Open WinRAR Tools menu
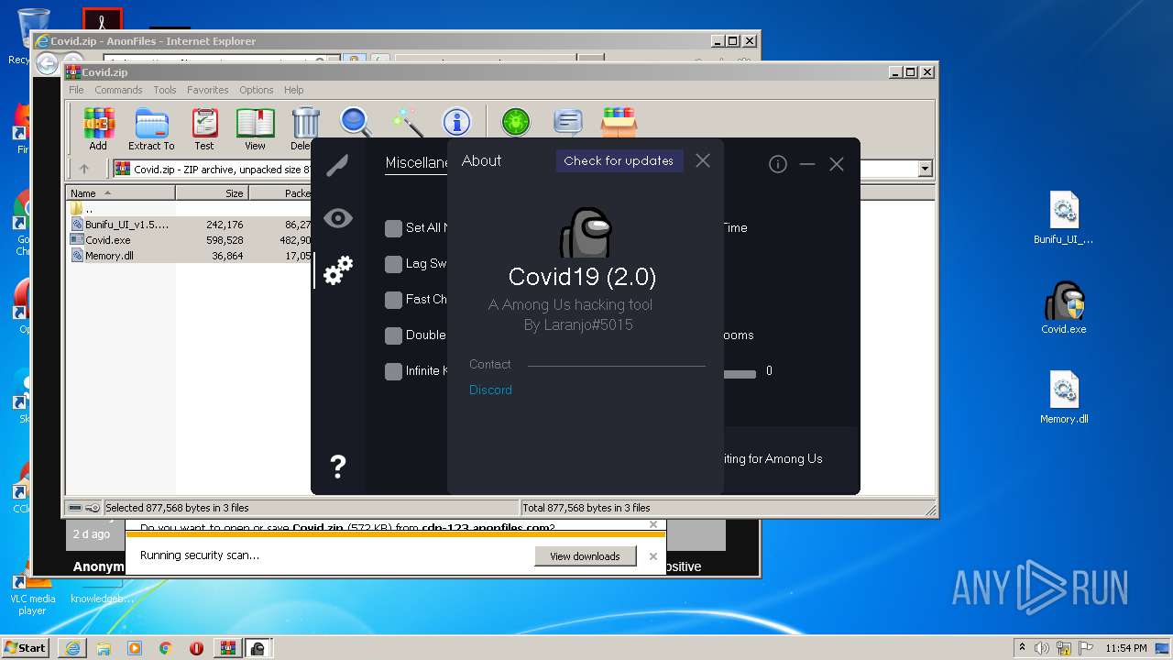Image resolution: width=1173 pixels, height=660 pixels. pos(165,90)
